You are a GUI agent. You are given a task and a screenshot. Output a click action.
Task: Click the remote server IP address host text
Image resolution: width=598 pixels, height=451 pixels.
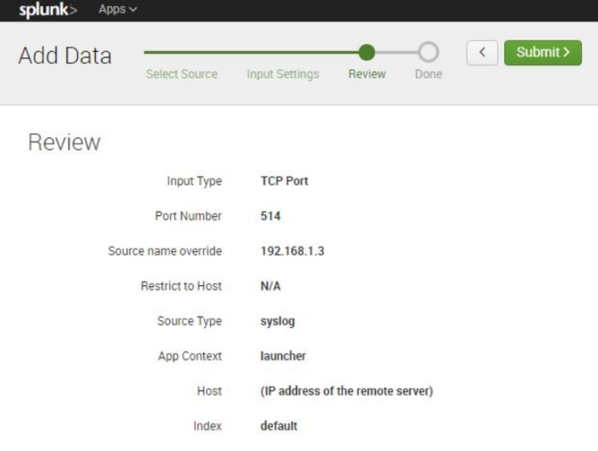346,391
